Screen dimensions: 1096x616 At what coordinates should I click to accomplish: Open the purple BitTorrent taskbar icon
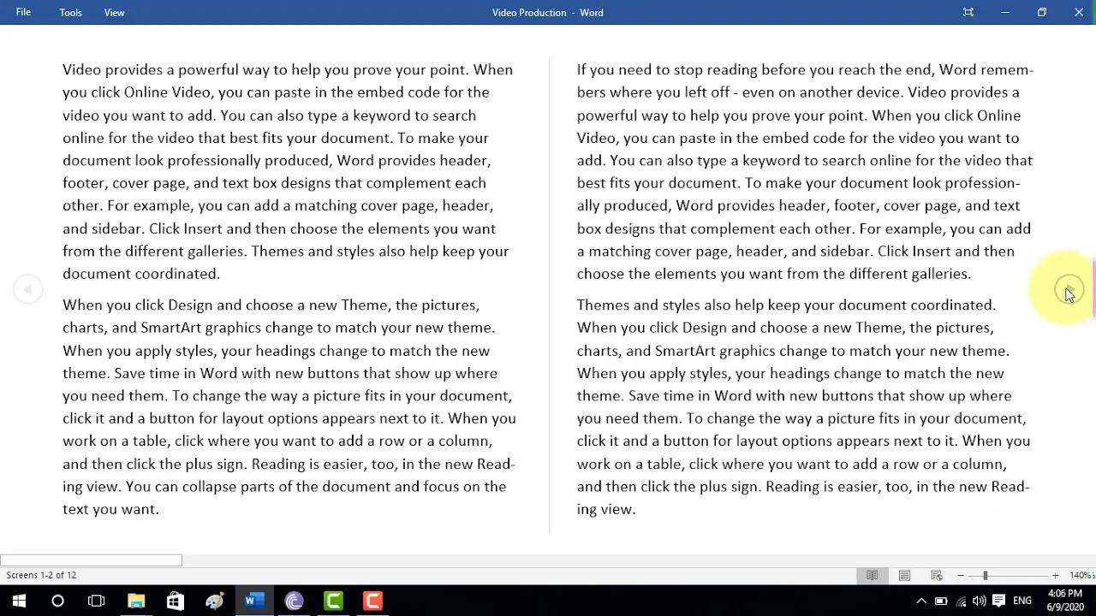coord(294,601)
